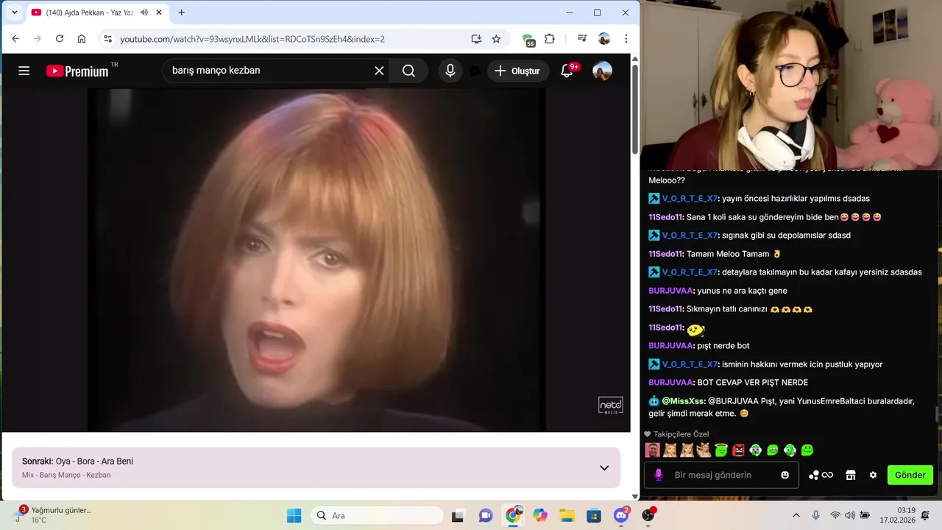Clear the YouTube search box text
This screenshot has height=530, width=942.
coord(379,71)
